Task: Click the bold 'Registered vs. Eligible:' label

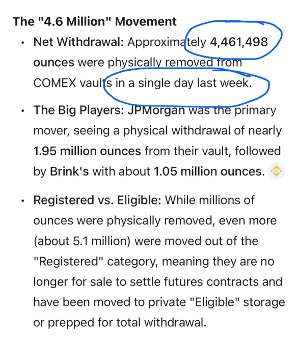Action: (97, 200)
